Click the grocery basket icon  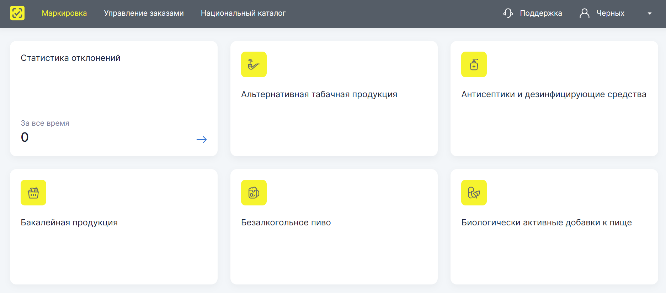(x=33, y=193)
